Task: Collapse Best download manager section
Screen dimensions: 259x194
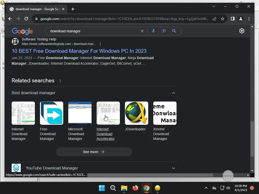Action: click(x=174, y=93)
